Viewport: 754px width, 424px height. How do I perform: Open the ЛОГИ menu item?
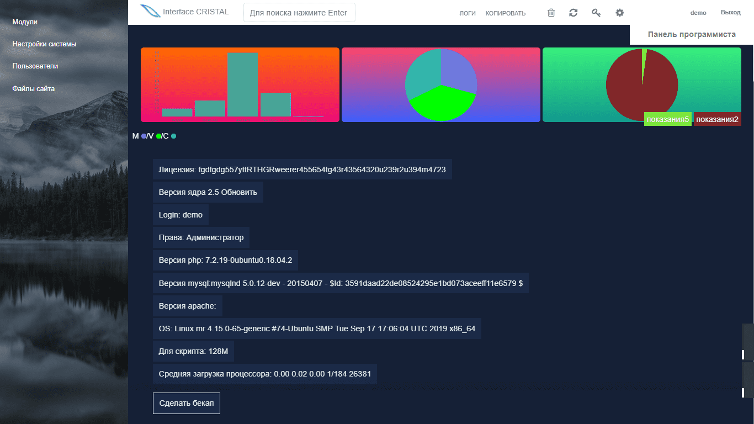[468, 13]
